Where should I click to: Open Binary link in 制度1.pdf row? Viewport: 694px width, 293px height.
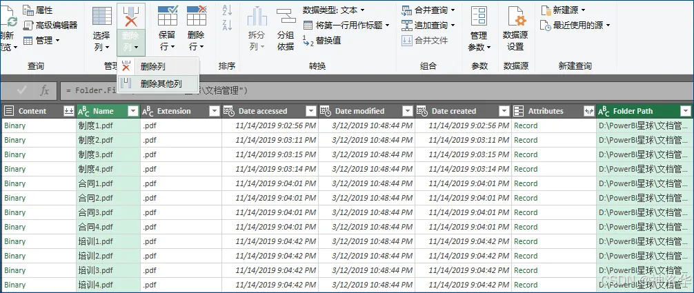coord(15,125)
